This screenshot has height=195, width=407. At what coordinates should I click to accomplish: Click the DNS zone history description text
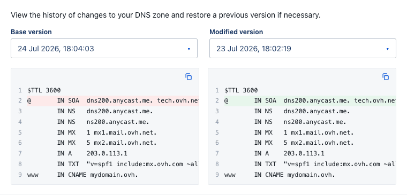pyautogui.click(x=165, y=15)
